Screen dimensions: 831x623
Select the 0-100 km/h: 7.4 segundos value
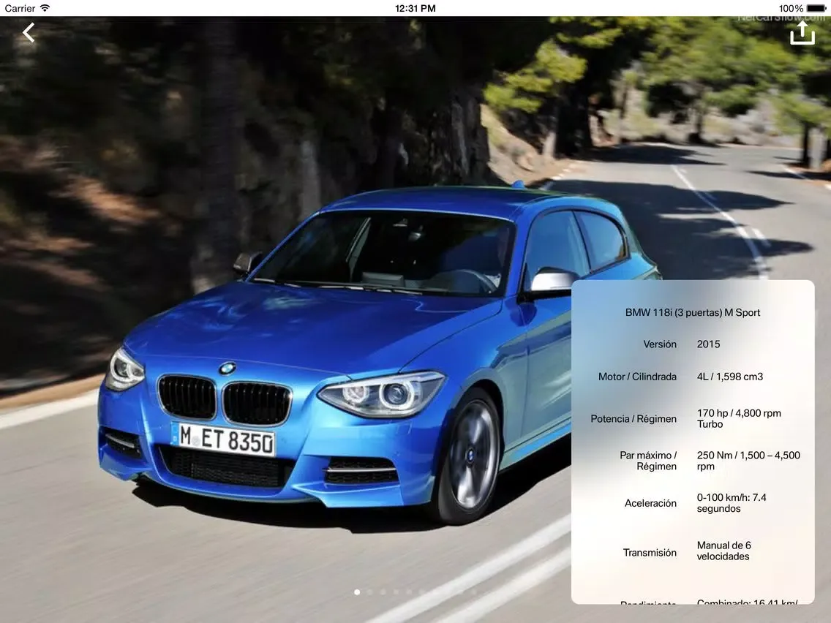[x=732, y=503]
